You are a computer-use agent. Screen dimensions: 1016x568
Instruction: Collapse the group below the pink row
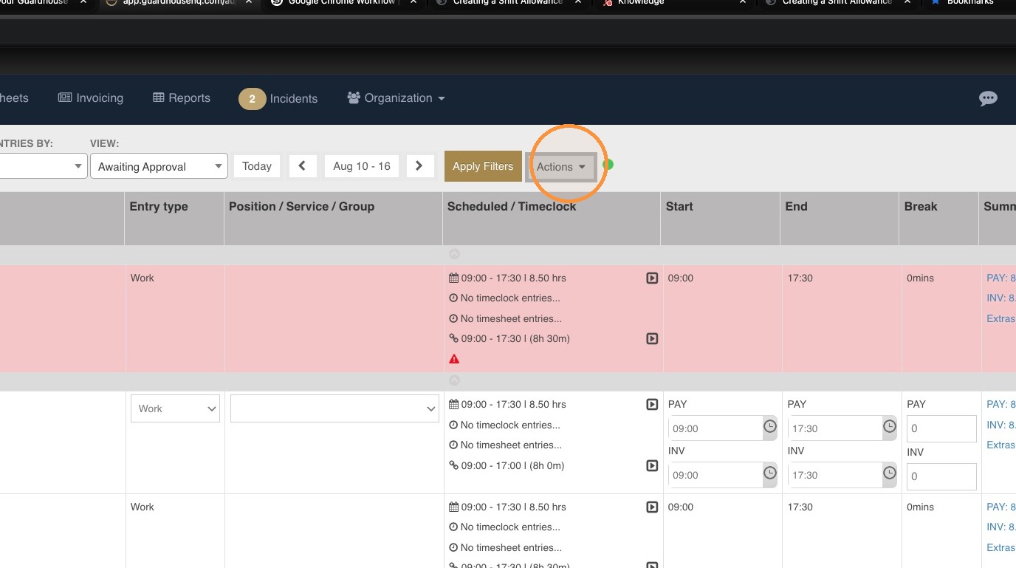455,380
